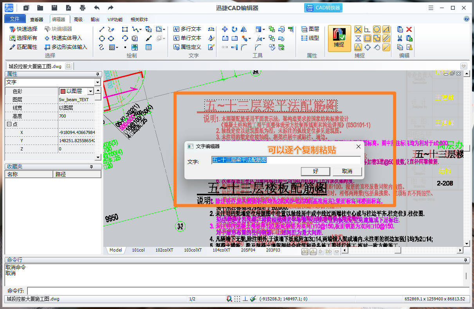Switch to the 输出 tab
474x309 pixels.
point(95,20)
